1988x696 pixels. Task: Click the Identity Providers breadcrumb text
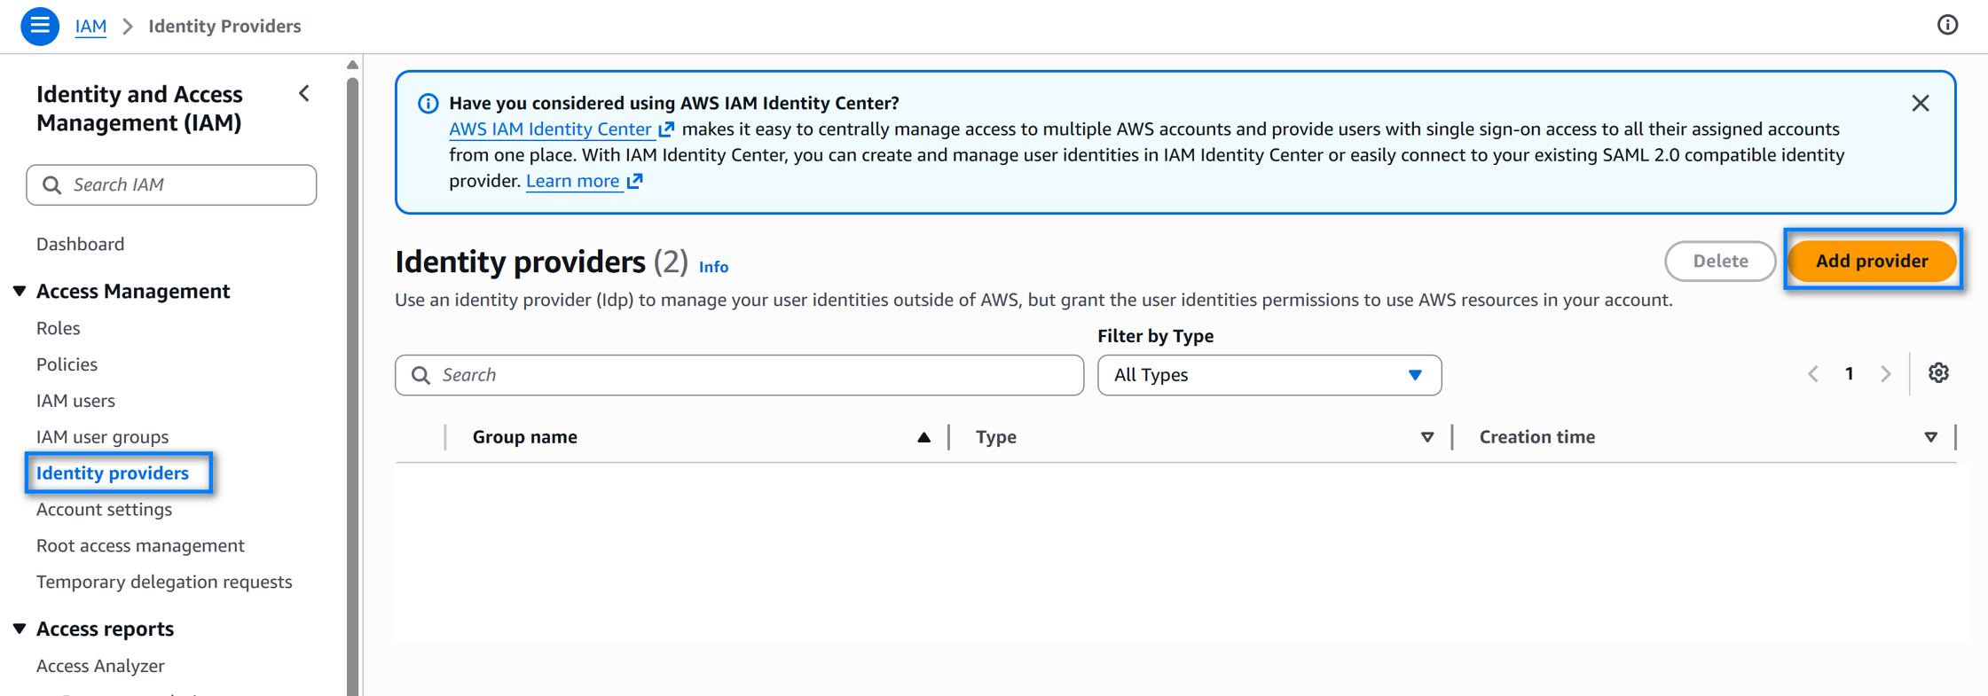224,27
